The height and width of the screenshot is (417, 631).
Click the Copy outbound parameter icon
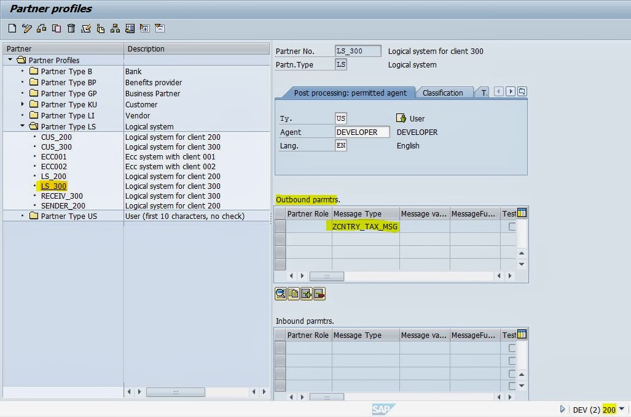point(294,294)
